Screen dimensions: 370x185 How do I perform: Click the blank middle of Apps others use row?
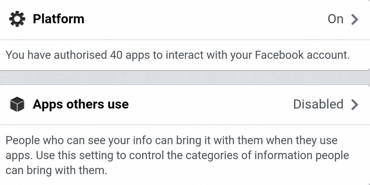point(209,104)
